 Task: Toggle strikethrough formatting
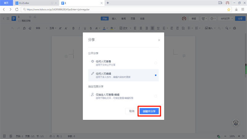91,28
